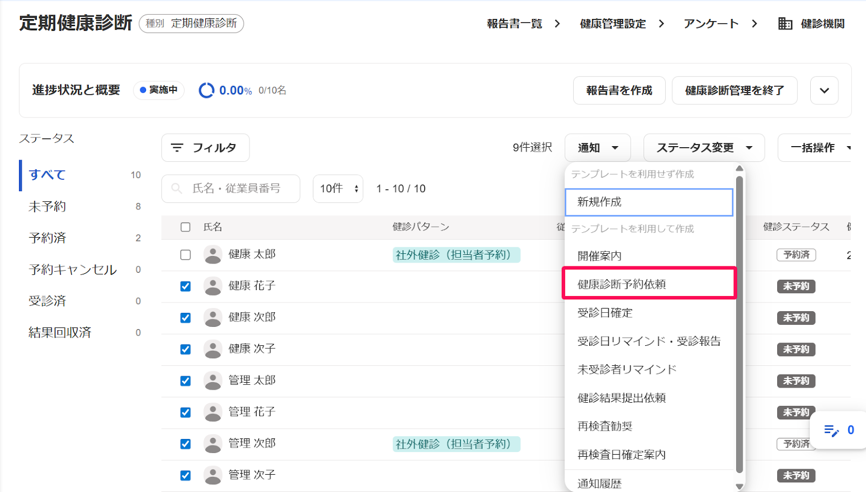Expand the chevron-down button in summary panel
Viewport: 866px width, 492px height.
pos(824,90)
